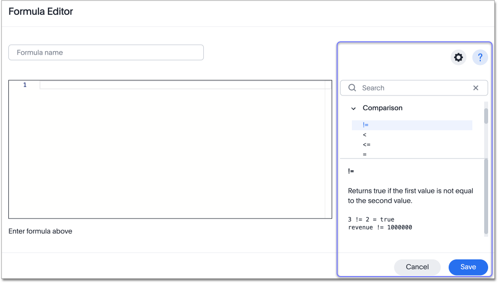
Task: Clear the search with the X icon
Action: [476, 88]
